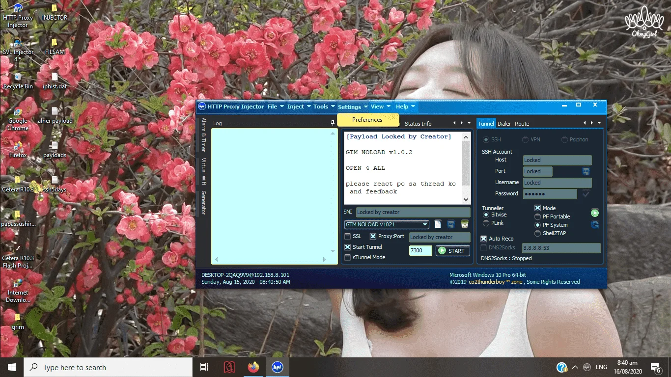Open Task View on the taskbar
Viewport: 671px width, 377px height.
point(204,367)
